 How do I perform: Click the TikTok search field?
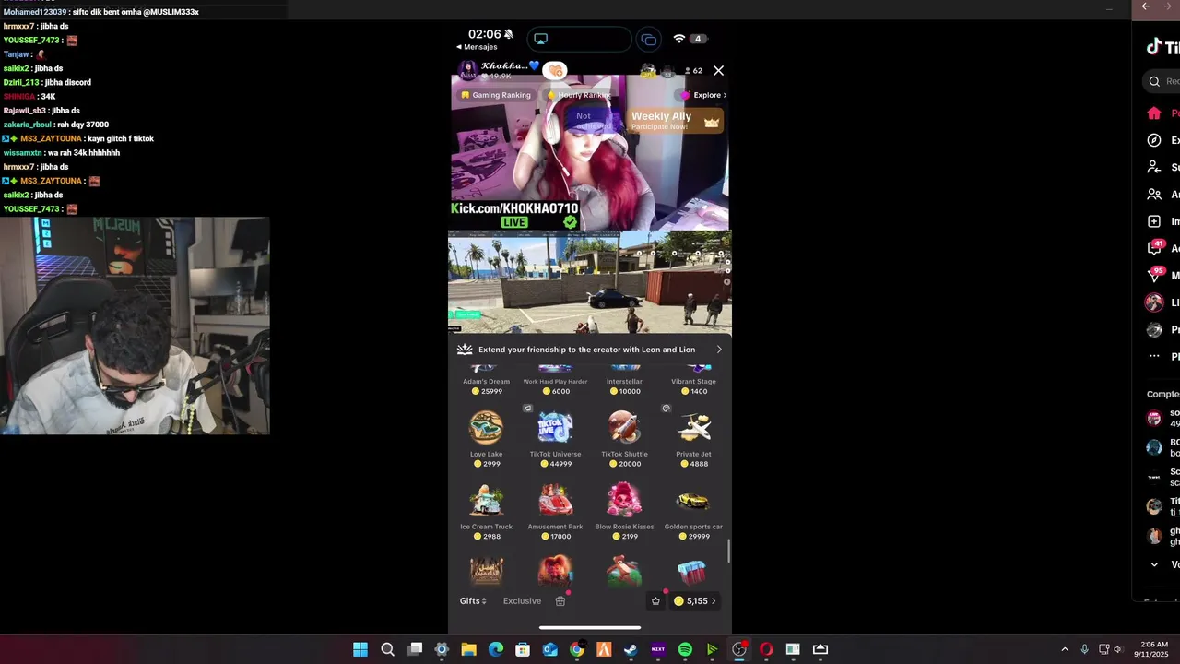(x=1161, y=81)
